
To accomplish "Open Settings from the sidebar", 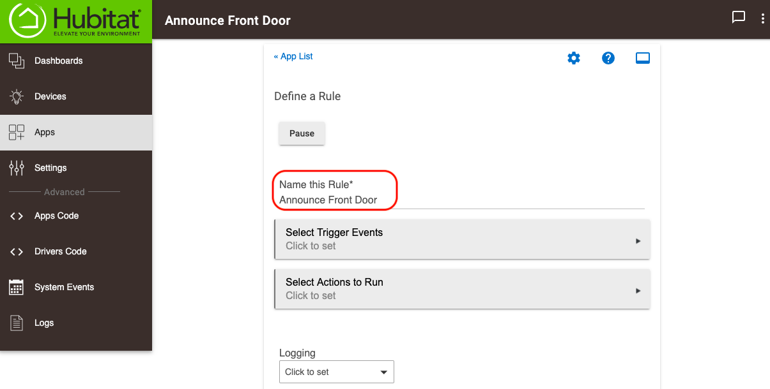I will [76, 168].
